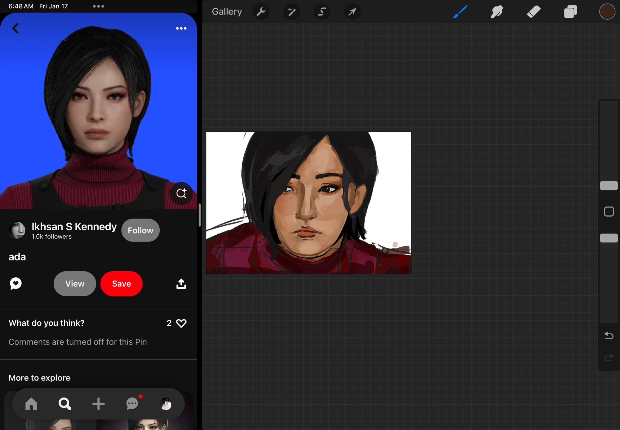Image resolution: width=620 pixels, height=430 pixels.
Task: Open the Adjustments magic wand menu
Action: click(291, 12)
